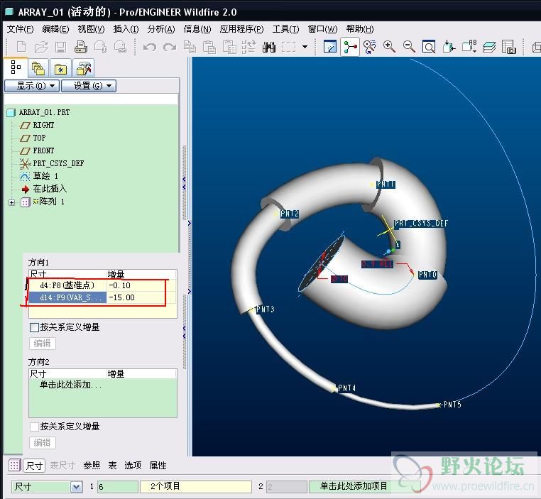Click the Copy icon
541x499 pixels.
point(190,47)
